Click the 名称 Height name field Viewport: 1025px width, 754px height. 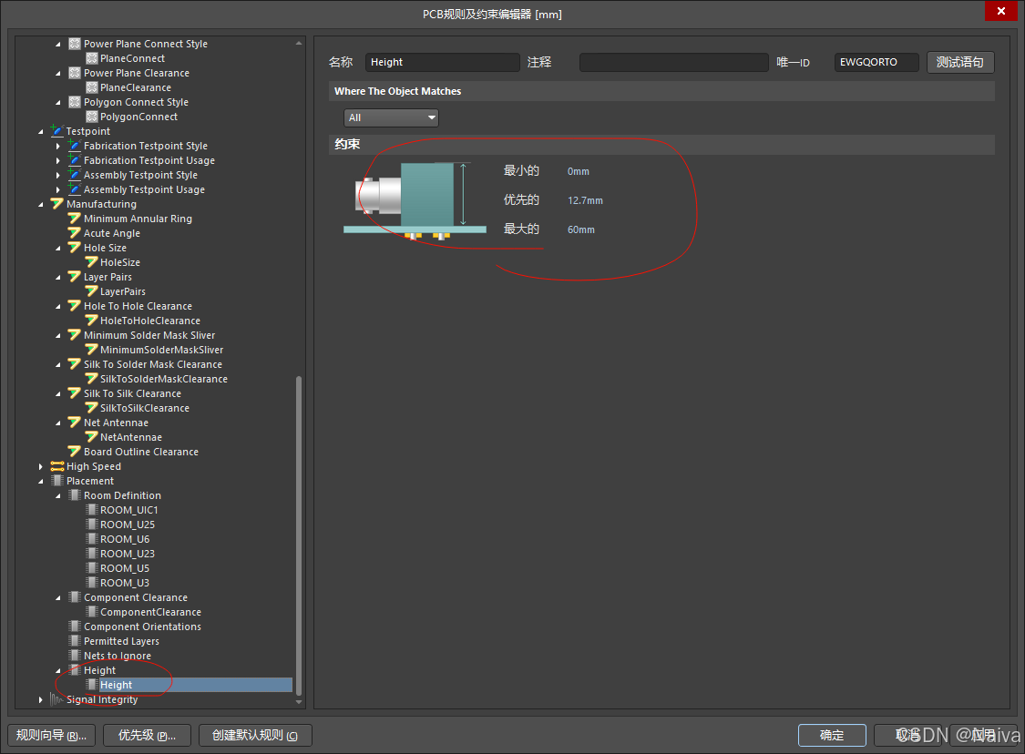[442, 62]
